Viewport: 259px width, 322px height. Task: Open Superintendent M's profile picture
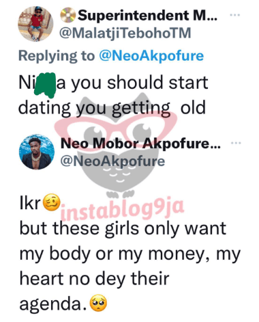click(x=35, y=24)
